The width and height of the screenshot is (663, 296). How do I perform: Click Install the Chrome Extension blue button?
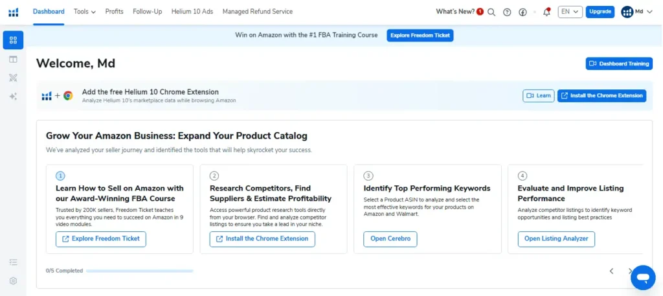(601, 96)
